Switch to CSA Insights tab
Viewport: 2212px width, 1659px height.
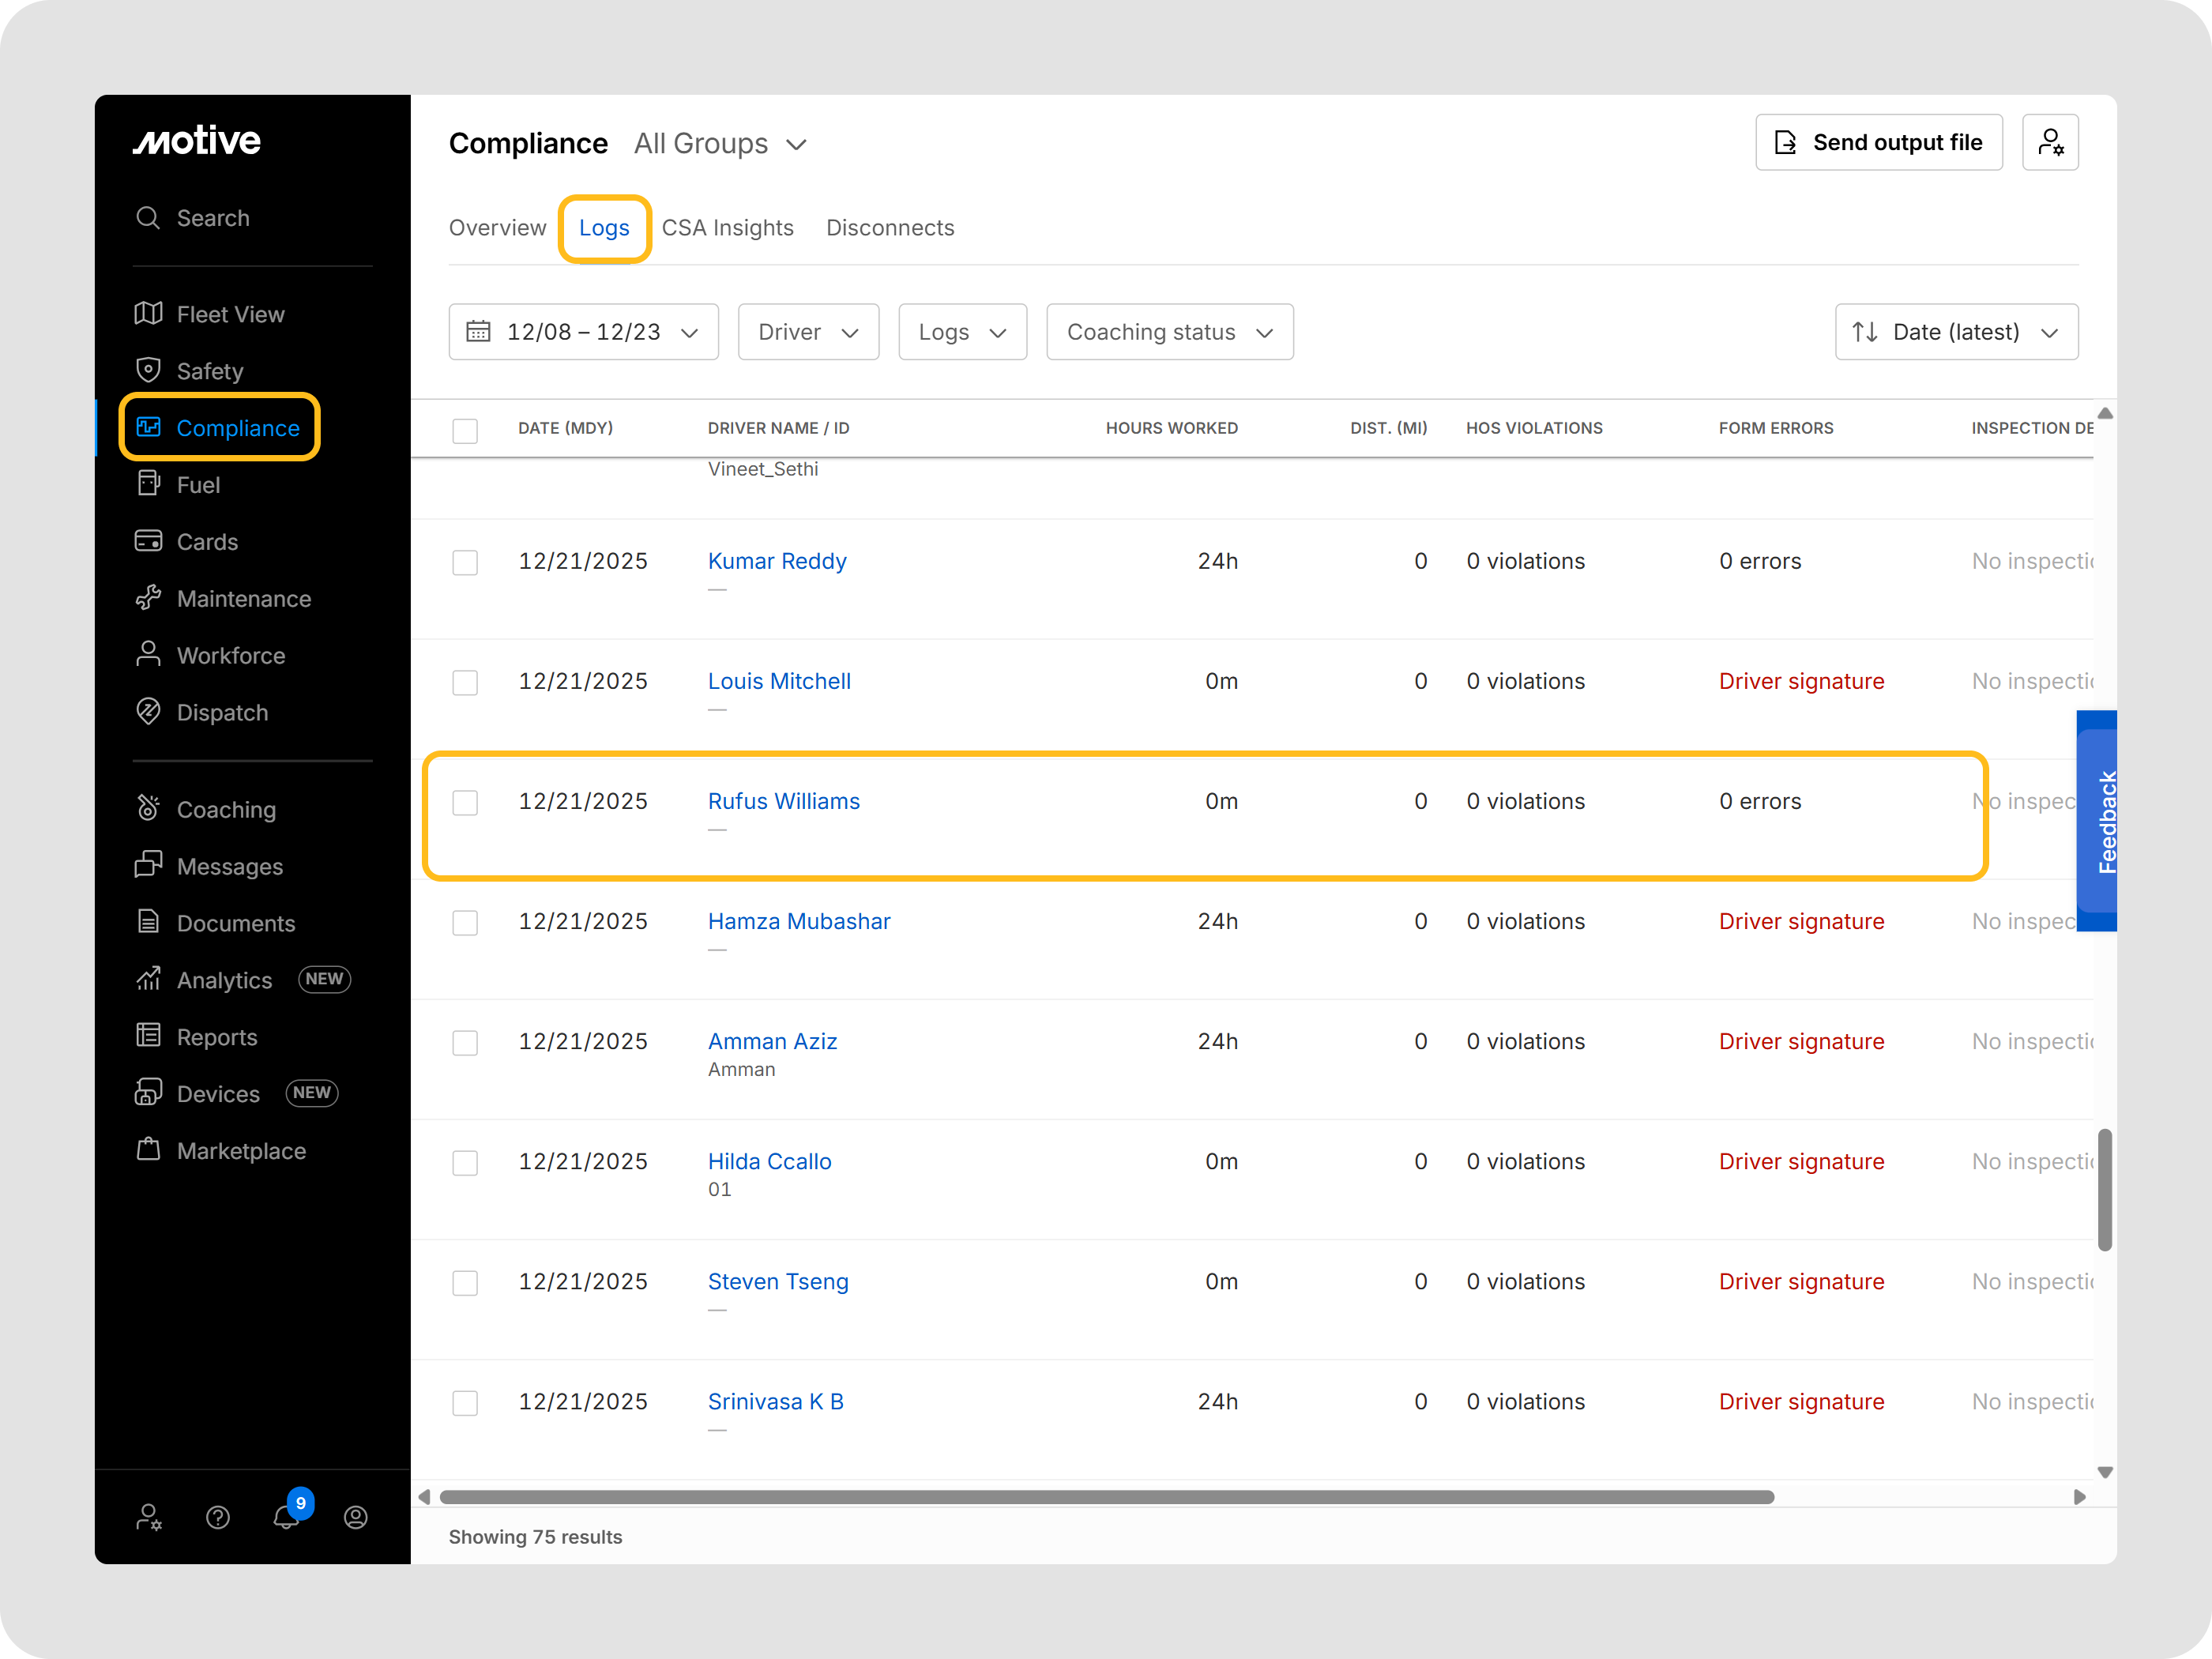tap(727, 228)
